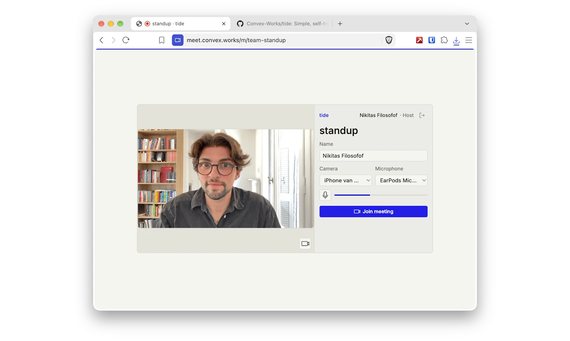The width and height of the screenshot is (570, 341).
Task: Open the extensions puzzle piece menu
Action: pyautogui.click(x=444, y=40)
